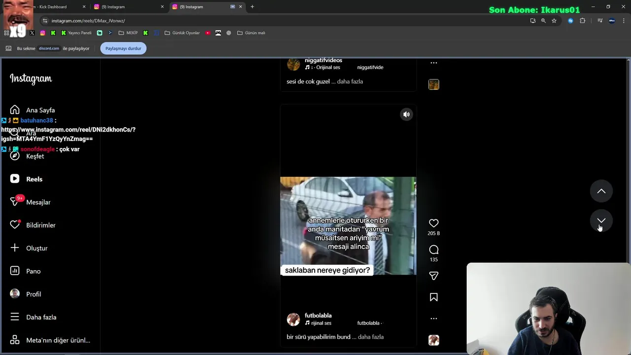
Task: Open Yayıncı Paneli bookmark
Action: pos(76,33)
